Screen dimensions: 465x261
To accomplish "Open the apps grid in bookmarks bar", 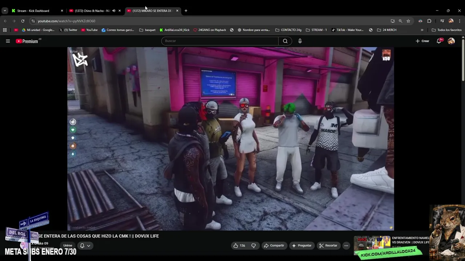I will (5, 30).
